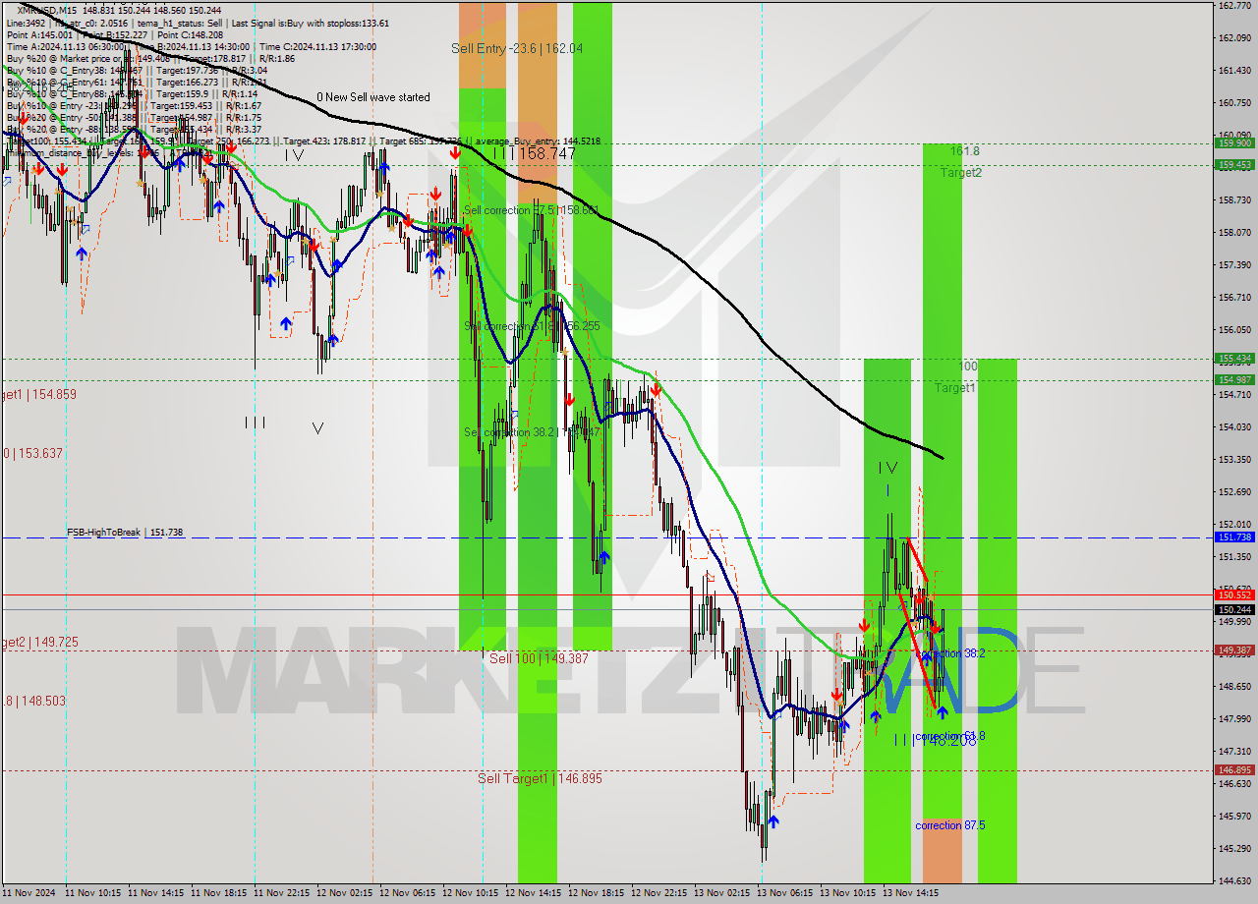Click the 'Target1' label on the green zone
Viewport: 1258px width, 904px height.
click(x=954, y=388)
